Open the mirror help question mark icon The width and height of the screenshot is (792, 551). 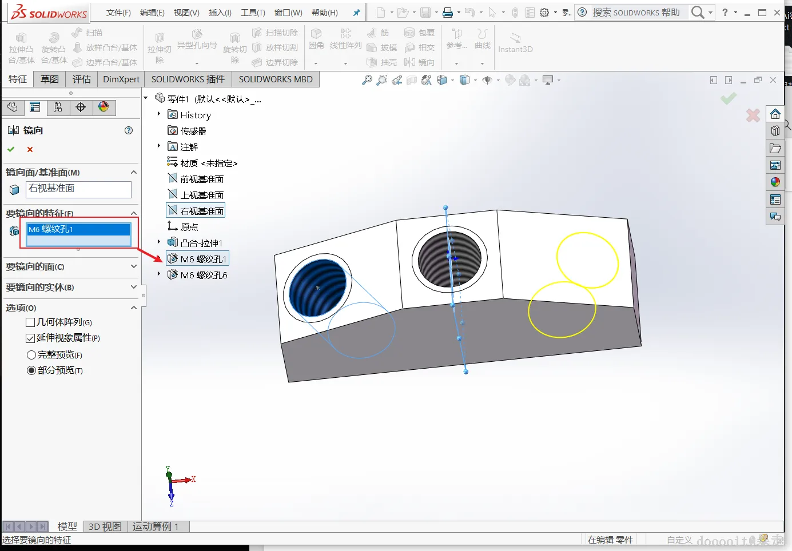pyautogui.click(x=129, y=130)
